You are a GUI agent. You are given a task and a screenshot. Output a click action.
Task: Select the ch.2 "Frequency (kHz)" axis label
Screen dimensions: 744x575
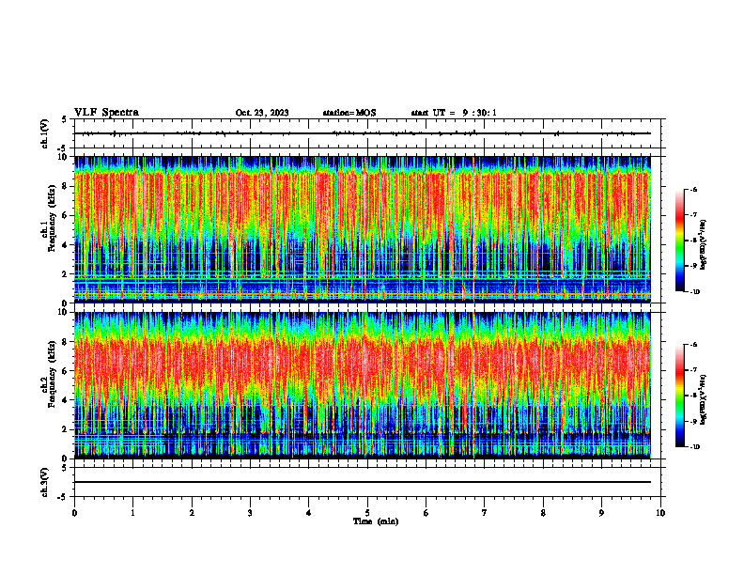pos(52,373)
